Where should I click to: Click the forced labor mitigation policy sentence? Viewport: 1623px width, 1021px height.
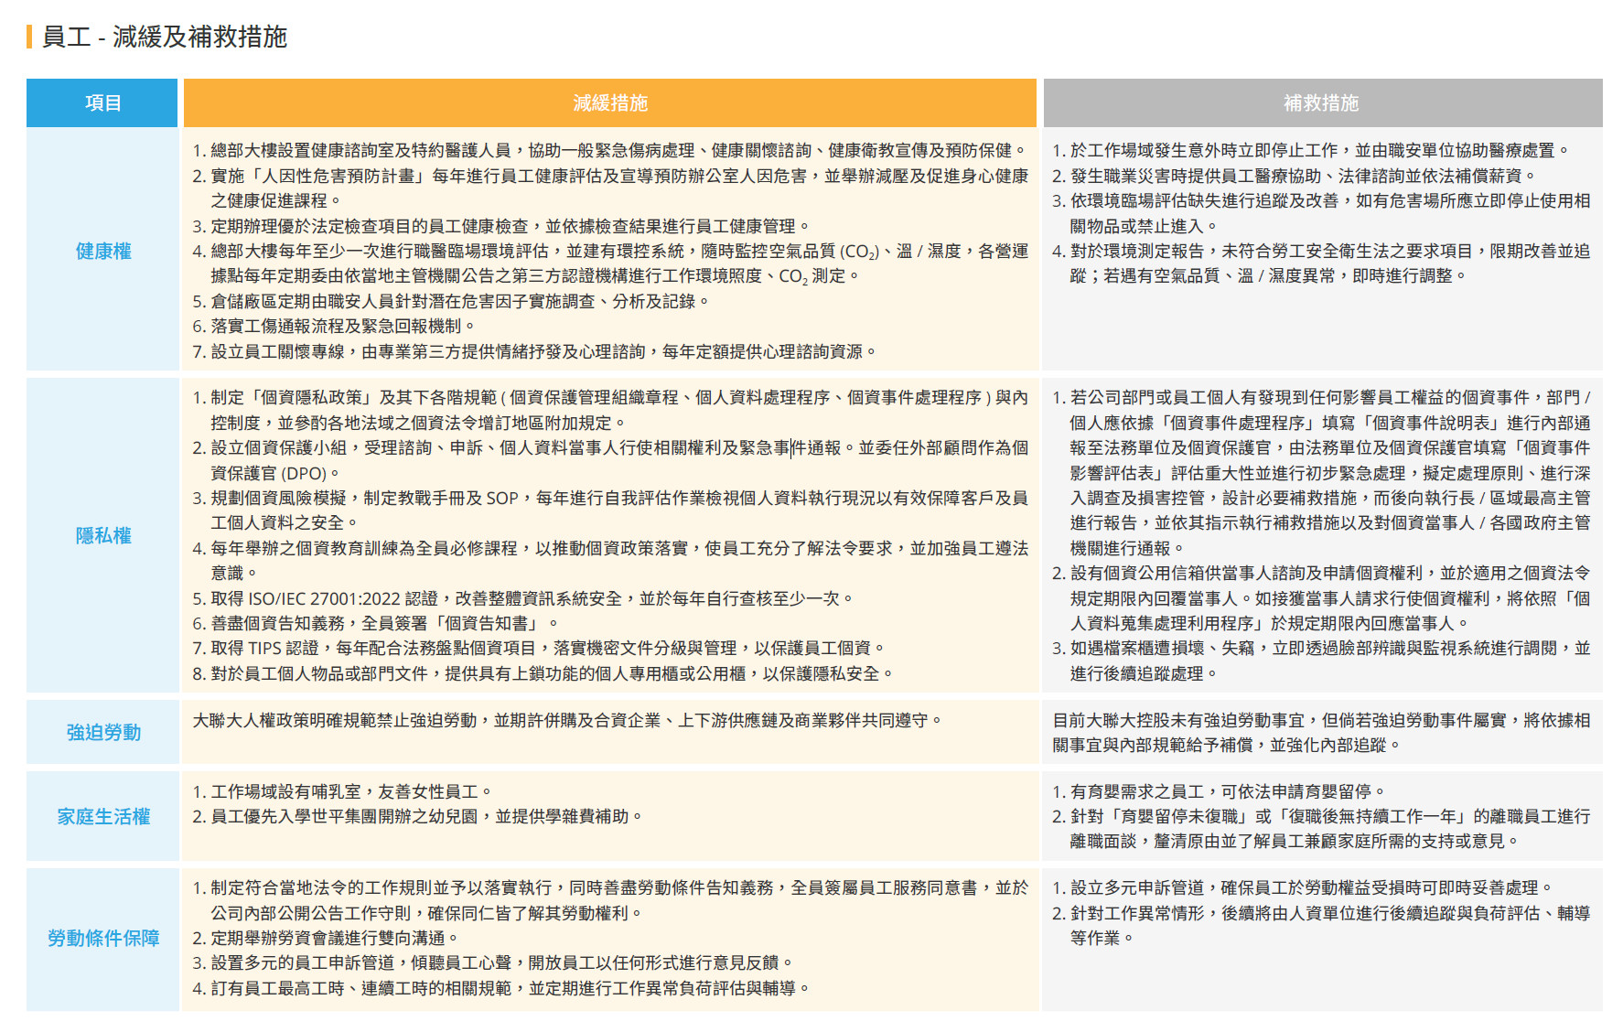(567, 720)
